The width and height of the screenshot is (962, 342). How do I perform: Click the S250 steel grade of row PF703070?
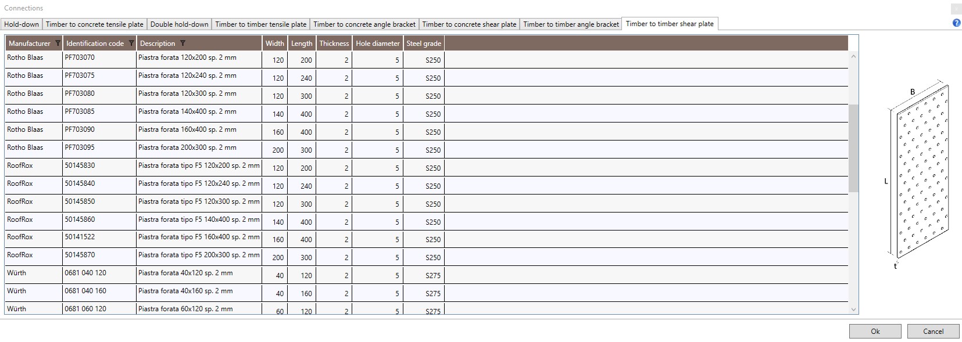(433, 60)
